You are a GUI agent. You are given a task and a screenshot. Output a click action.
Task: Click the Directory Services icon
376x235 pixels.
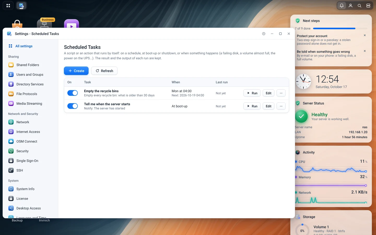tap(11, 84)
